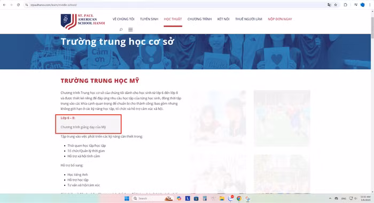Open KẾT NỐI menu

pyautogui.click(x=223, y=19)
